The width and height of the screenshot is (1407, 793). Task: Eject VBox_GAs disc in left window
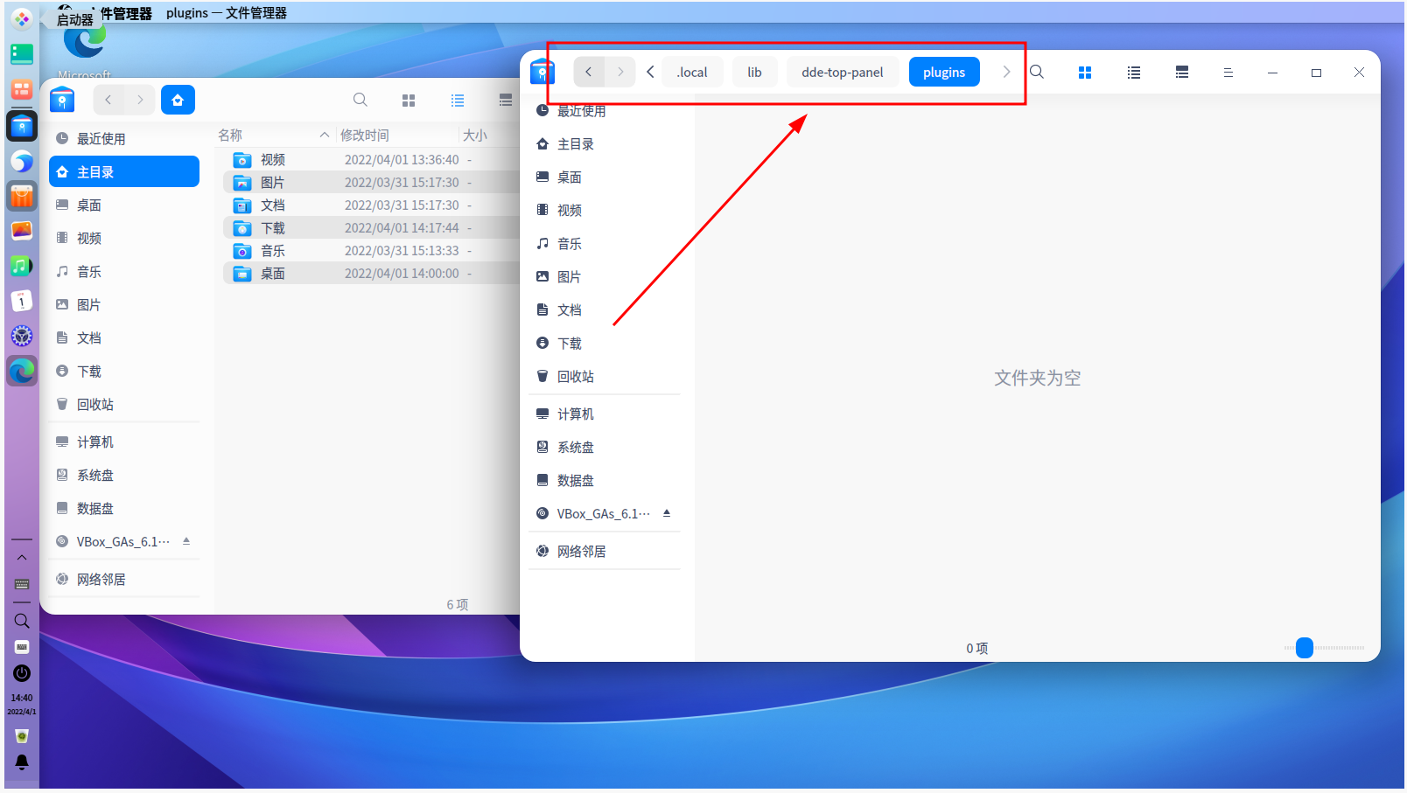click(186, 541)
